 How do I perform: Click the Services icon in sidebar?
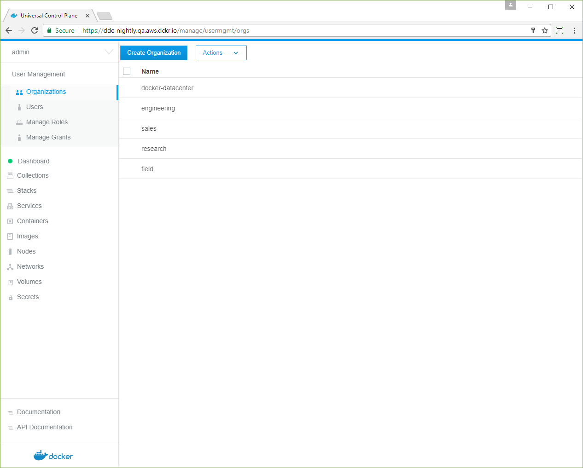pos(10,206)
